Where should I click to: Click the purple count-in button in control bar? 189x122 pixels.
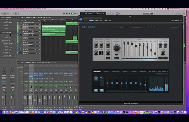pyautogui.click(x=117, y=13)
